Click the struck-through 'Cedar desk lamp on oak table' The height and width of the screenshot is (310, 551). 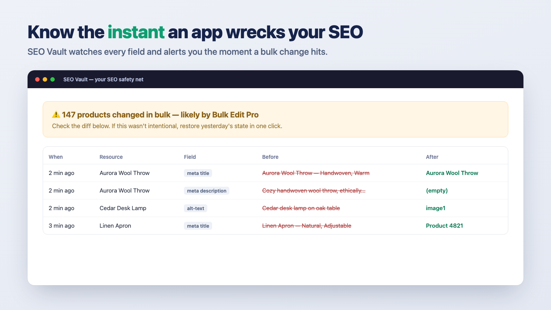pyautogui.click(x=301, y=208)
